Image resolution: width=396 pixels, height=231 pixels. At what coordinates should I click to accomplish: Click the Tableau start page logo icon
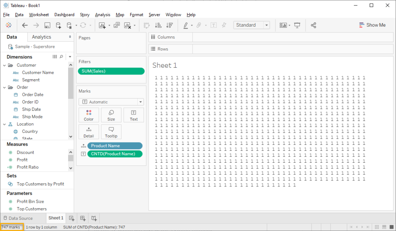(x=9, y=25)
